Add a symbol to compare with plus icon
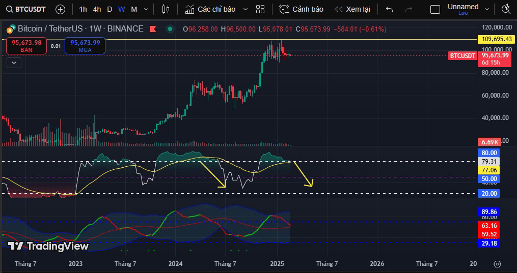This screenshot has width=517, height=273. click(60, 9)
